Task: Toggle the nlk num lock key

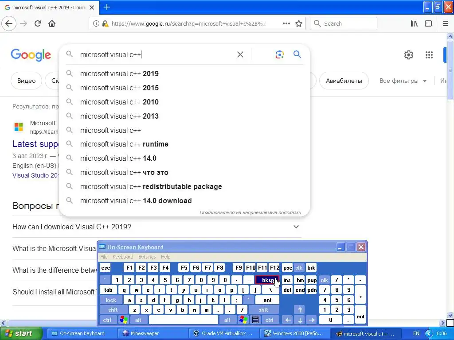Action: (324, 280)
